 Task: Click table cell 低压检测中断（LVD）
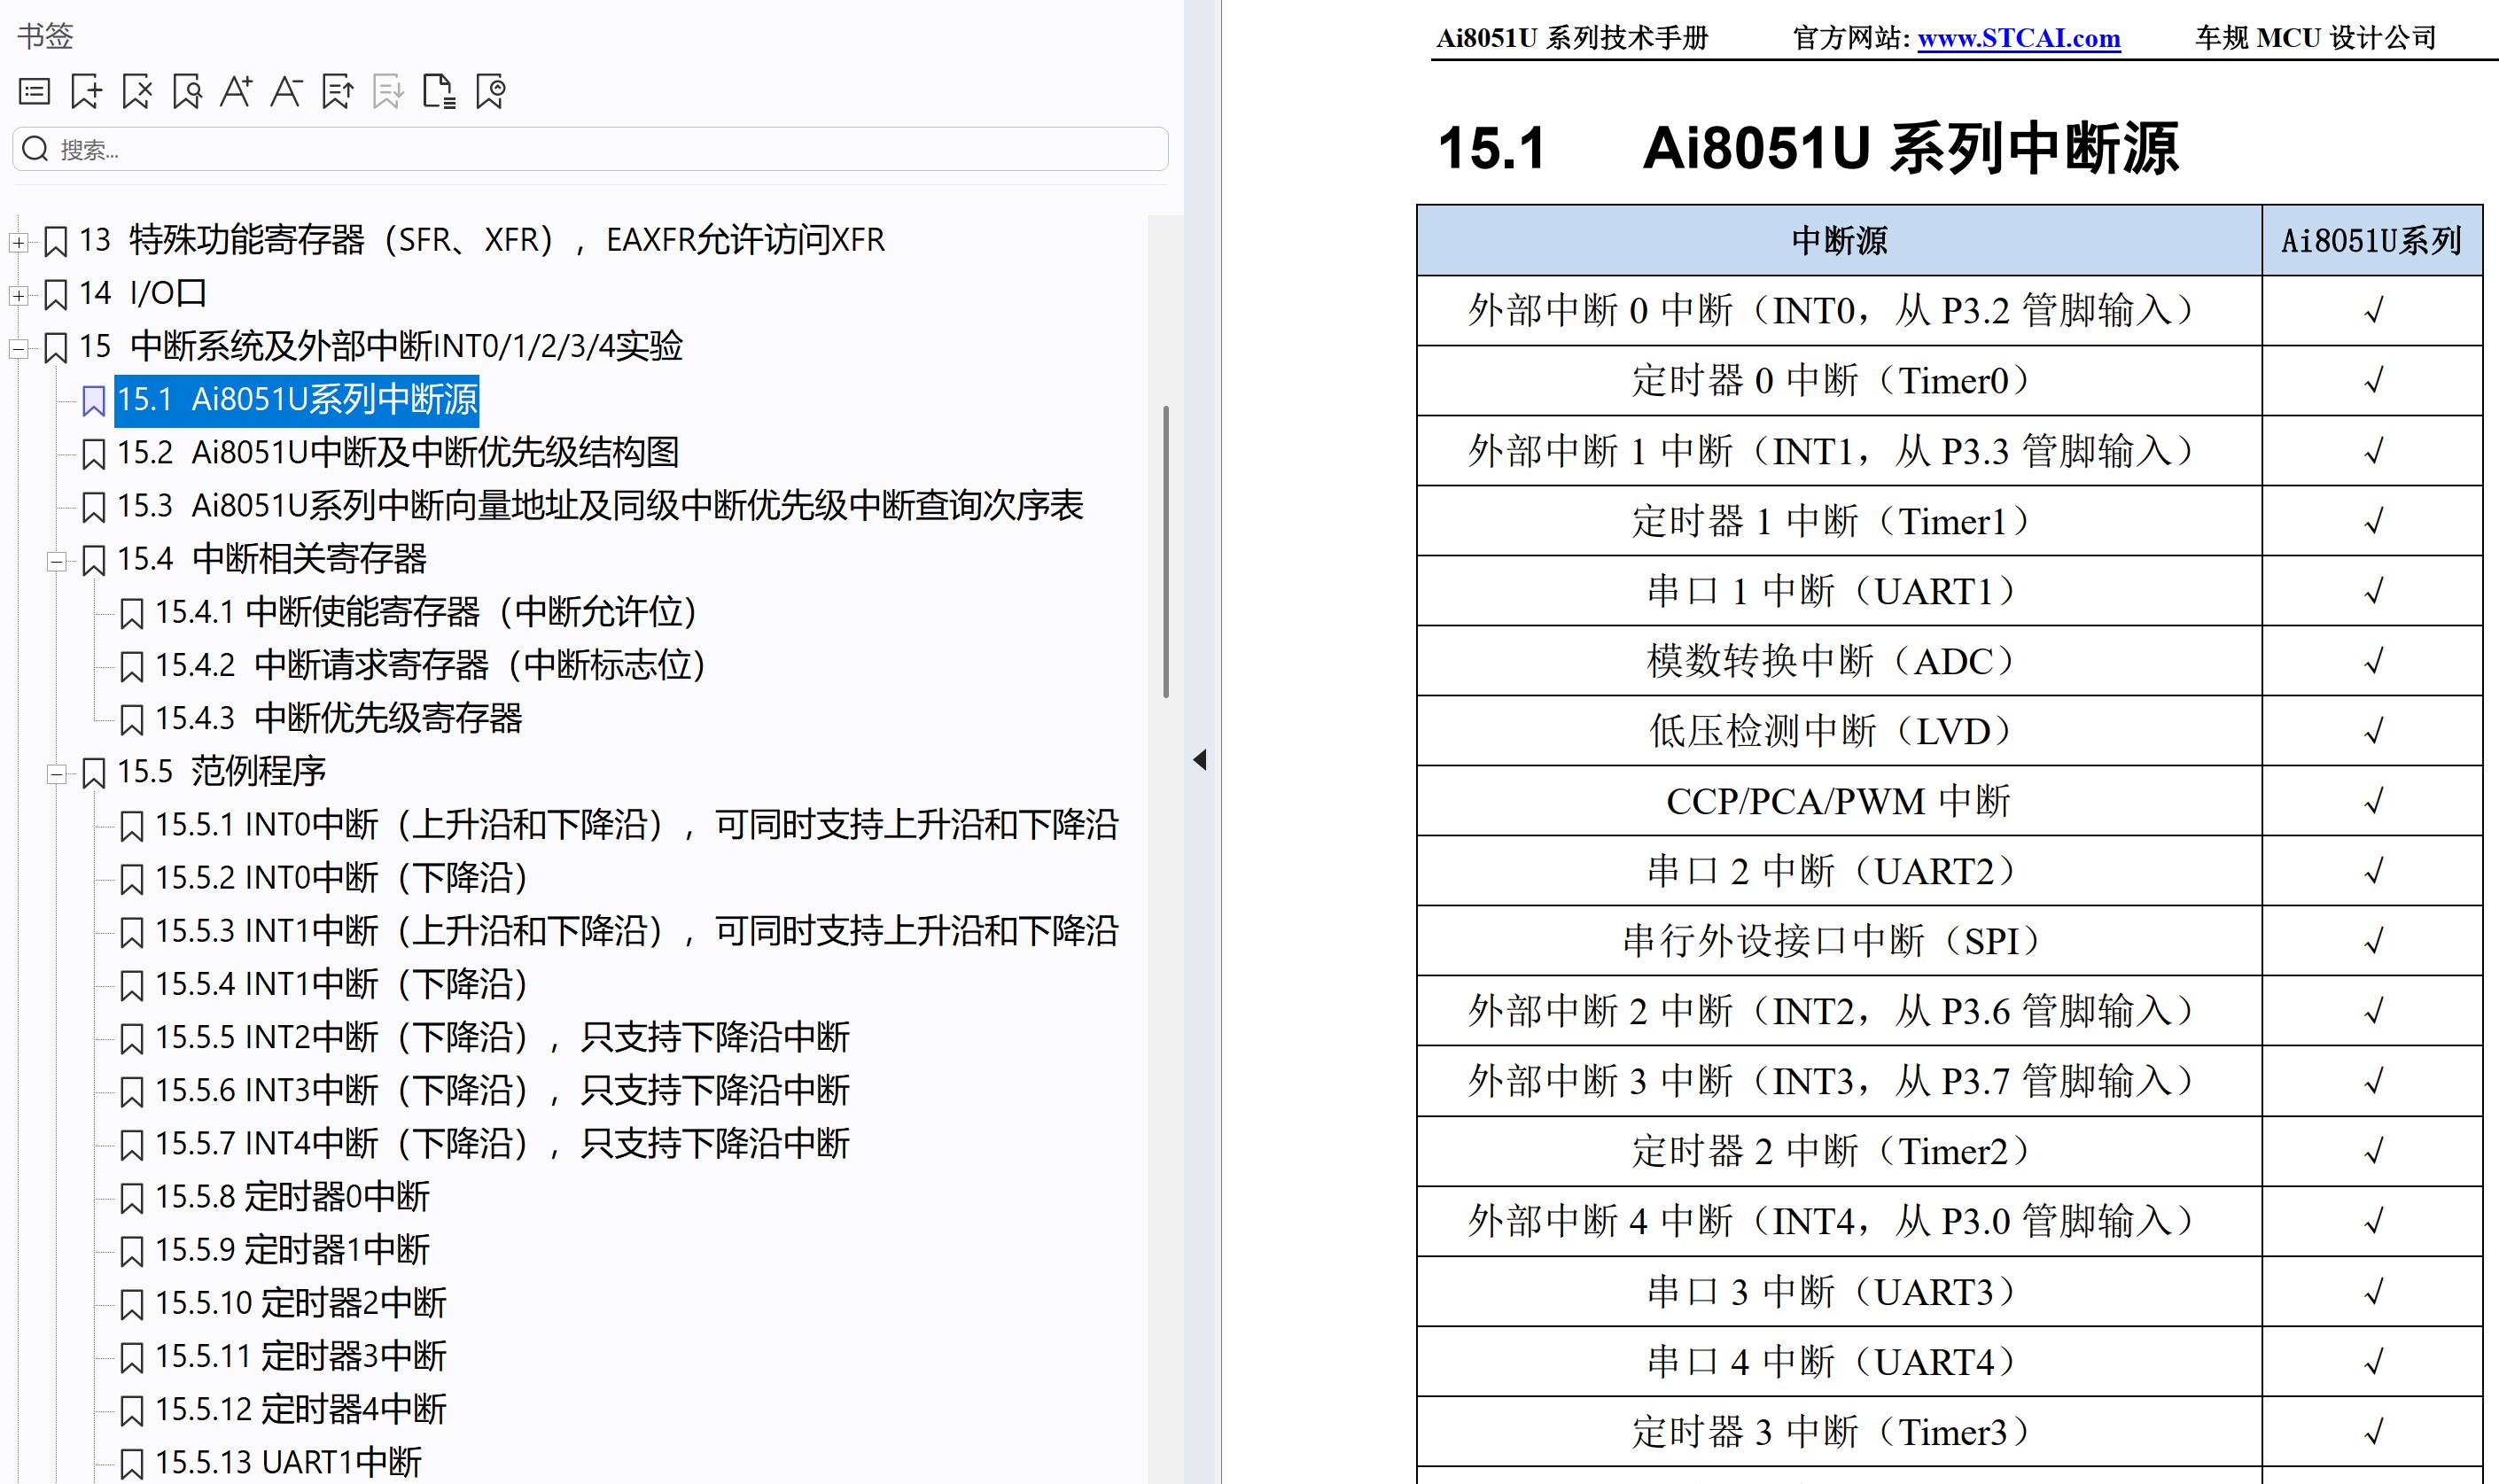(1839, 731)
